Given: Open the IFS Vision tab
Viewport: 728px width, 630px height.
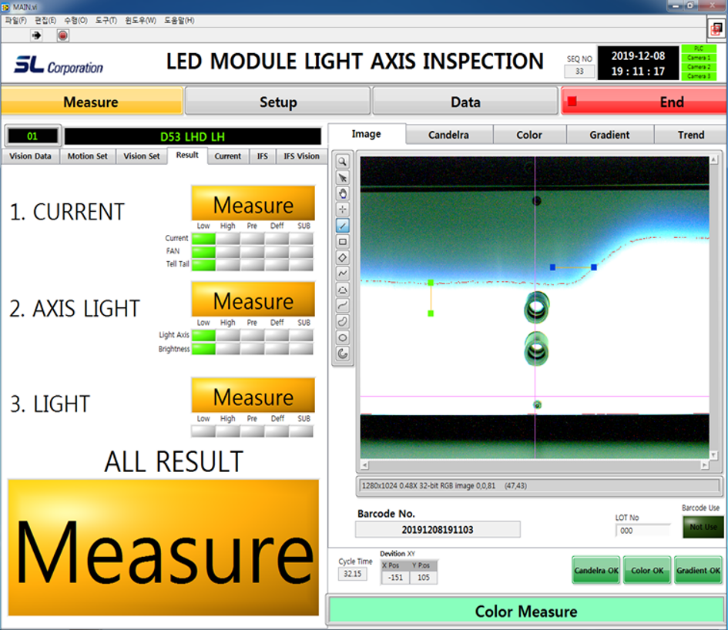Looking at the screenshot, I should click(300, 156).
